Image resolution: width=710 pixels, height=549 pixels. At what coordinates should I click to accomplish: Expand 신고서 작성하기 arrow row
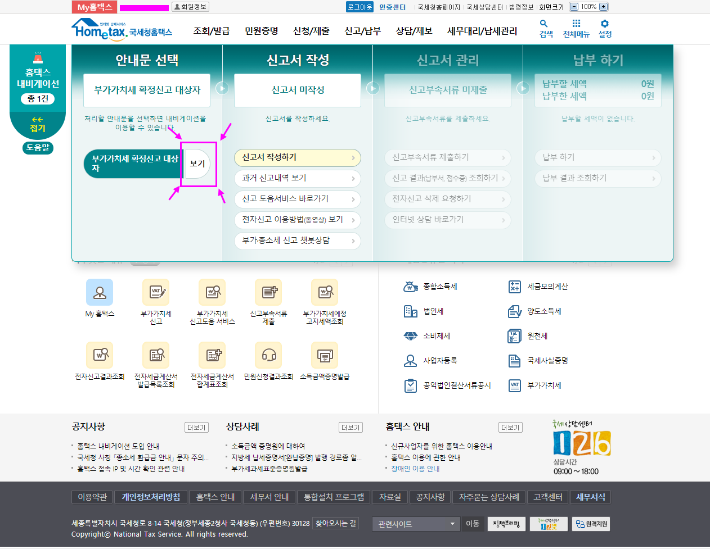[x=298, y=157]
